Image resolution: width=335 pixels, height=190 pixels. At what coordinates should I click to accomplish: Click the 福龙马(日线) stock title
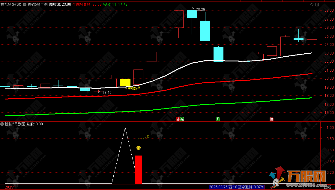tap(11, 4)
